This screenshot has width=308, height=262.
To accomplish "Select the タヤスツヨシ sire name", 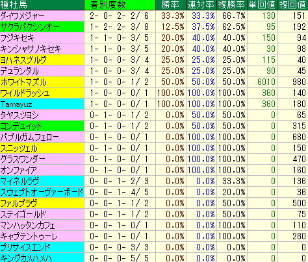I will (x=19, y=115).
